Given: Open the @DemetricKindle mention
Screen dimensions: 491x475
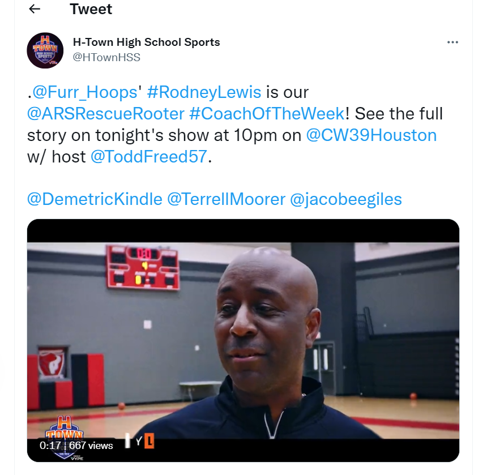Looking at the screenshot, I should tap(95, 199).
